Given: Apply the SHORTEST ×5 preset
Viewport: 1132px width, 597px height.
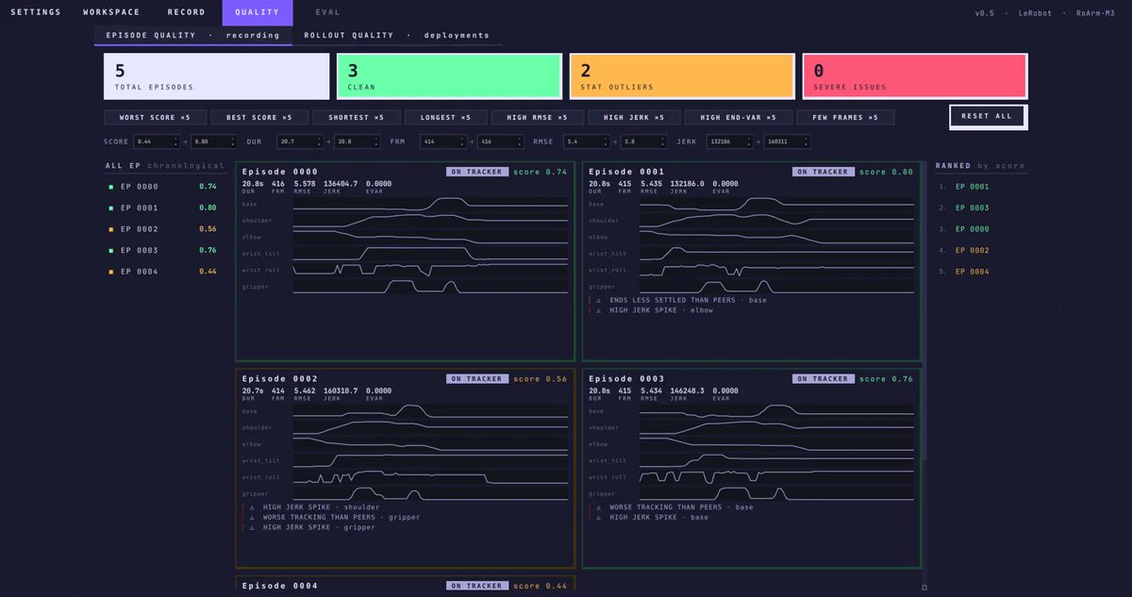Looking at the screenshot, I should (x=356, y=118).
